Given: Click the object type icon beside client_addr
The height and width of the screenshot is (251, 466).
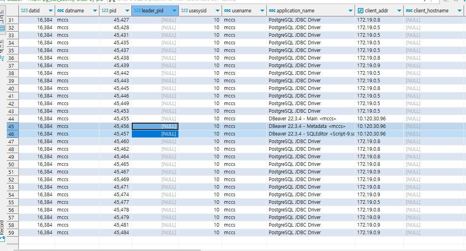Looking at the screenshot, I should tap(361, 11).
